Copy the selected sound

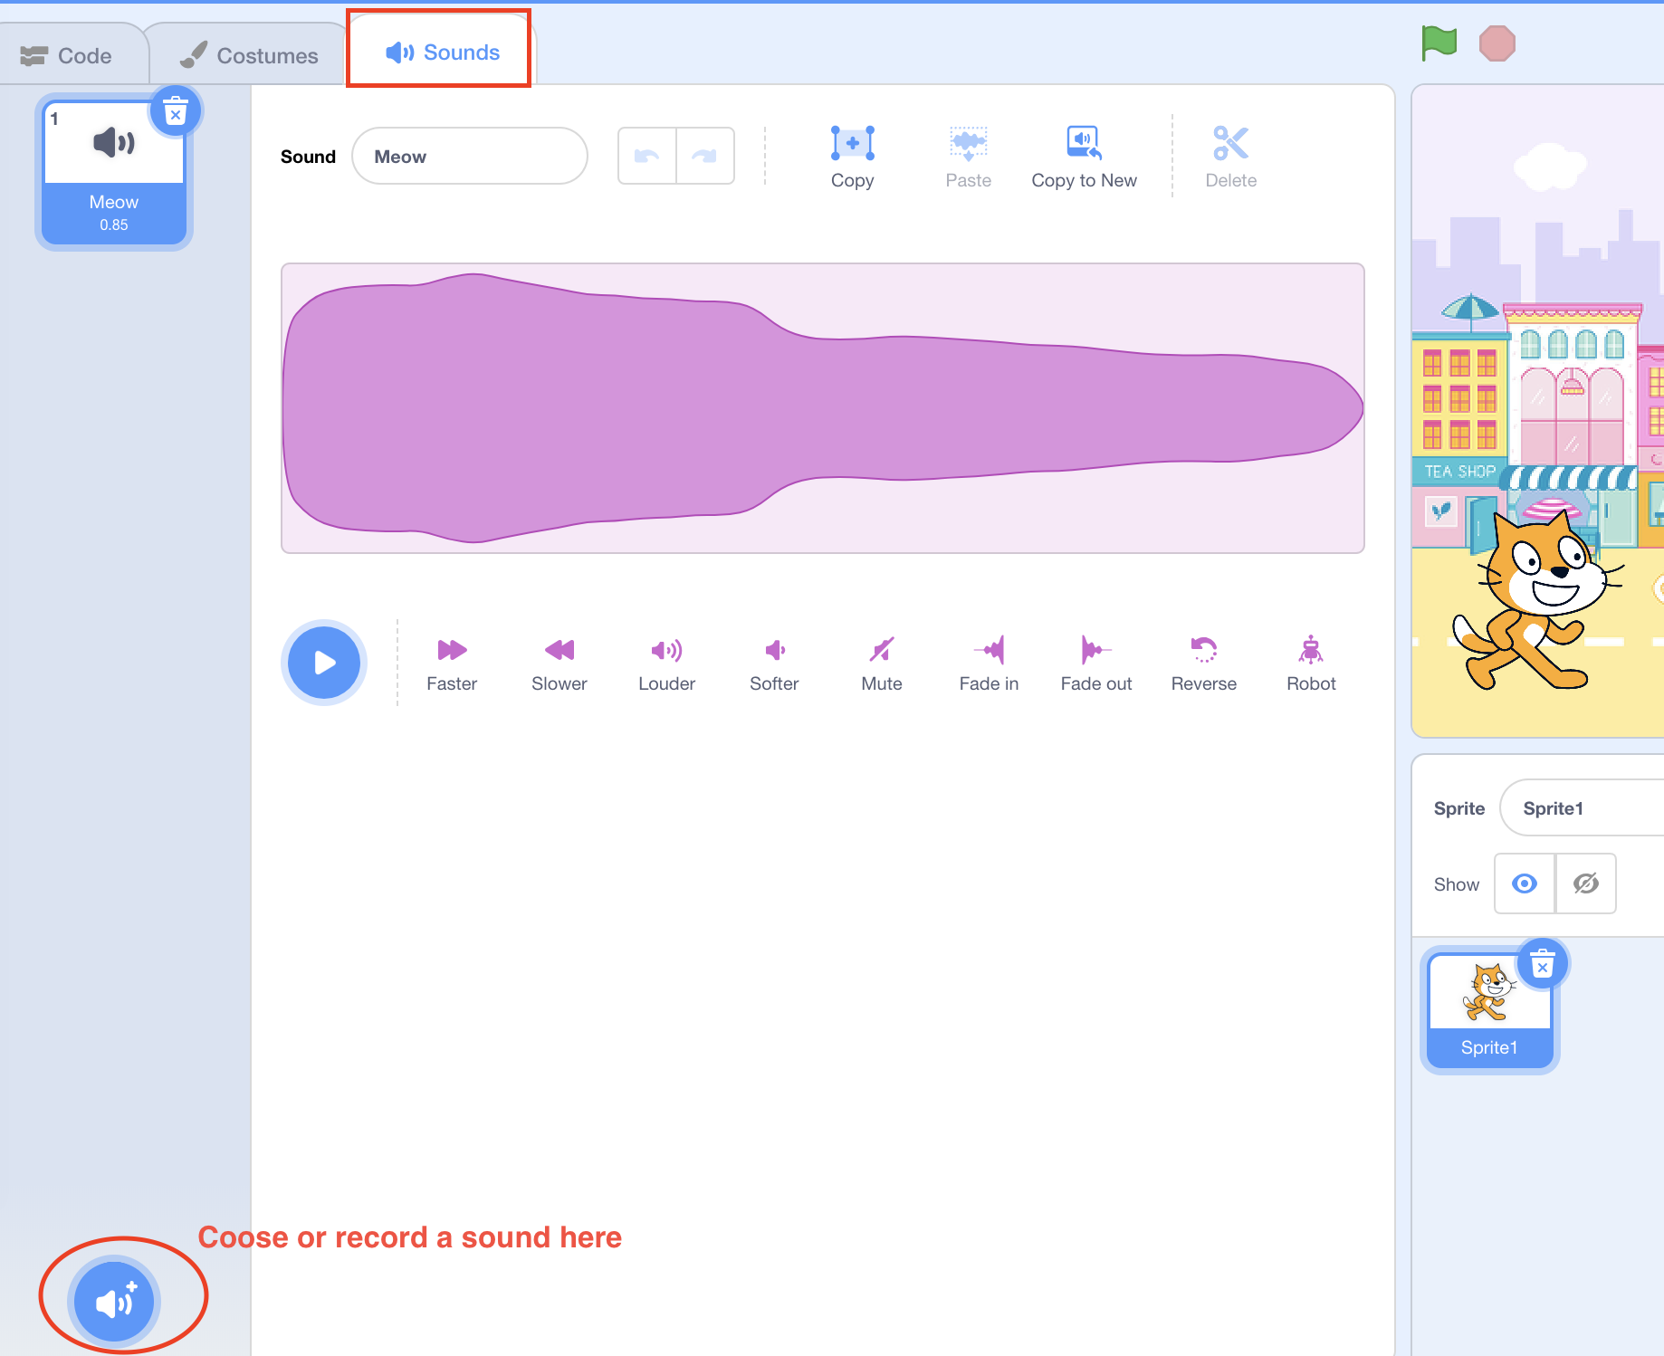[x=852, y=155]
